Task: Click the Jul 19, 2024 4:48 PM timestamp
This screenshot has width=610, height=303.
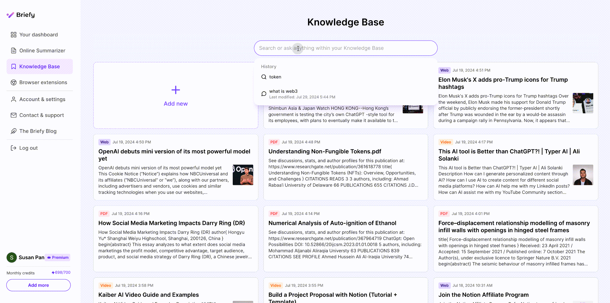Action: (301, 142)
